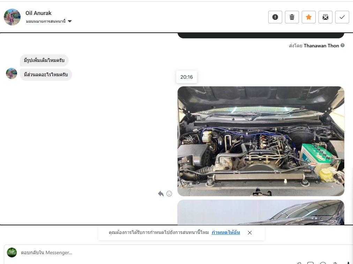Click Oil Anurak's header profile picture
This screenshot has height=264, width=353.
click(12, 17)
